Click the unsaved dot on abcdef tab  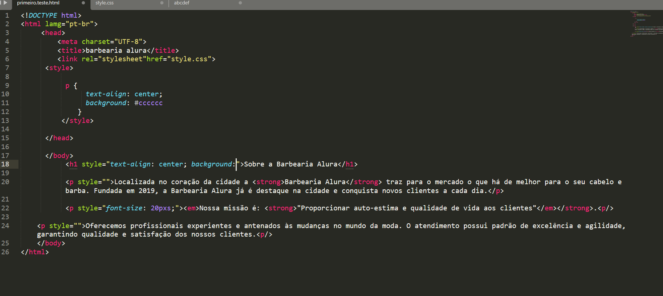point(240,3)
